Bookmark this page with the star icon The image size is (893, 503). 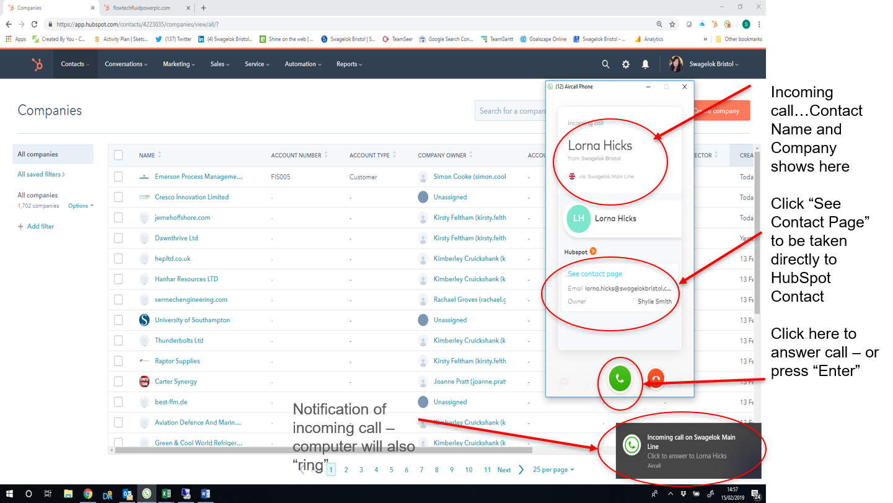pos(672,24)
